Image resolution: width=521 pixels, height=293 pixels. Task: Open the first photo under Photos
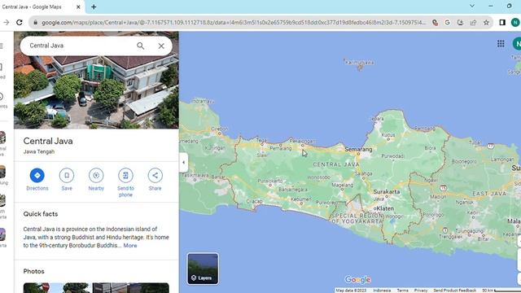coord(57,287)
